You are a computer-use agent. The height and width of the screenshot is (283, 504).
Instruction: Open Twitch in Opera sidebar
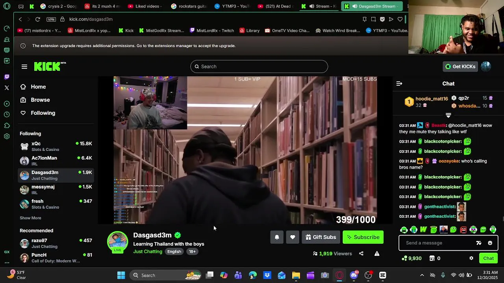click(x=7, y=77)
